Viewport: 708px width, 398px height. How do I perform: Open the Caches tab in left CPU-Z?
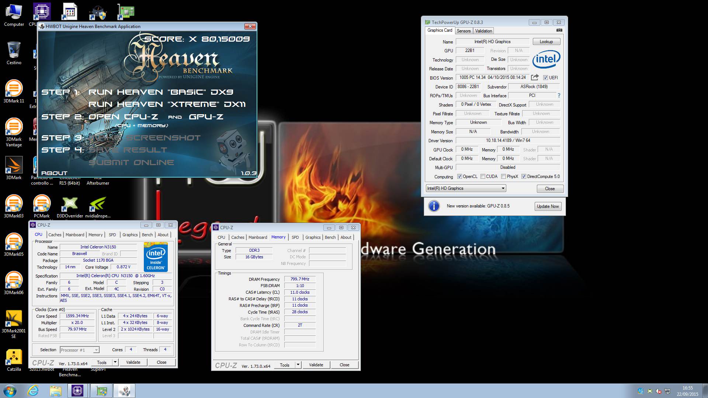(x=55, y=235)
